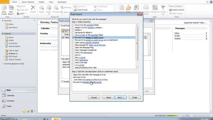Check 'permanently delete it' action
213x120 pixels.
pos(73,33)
